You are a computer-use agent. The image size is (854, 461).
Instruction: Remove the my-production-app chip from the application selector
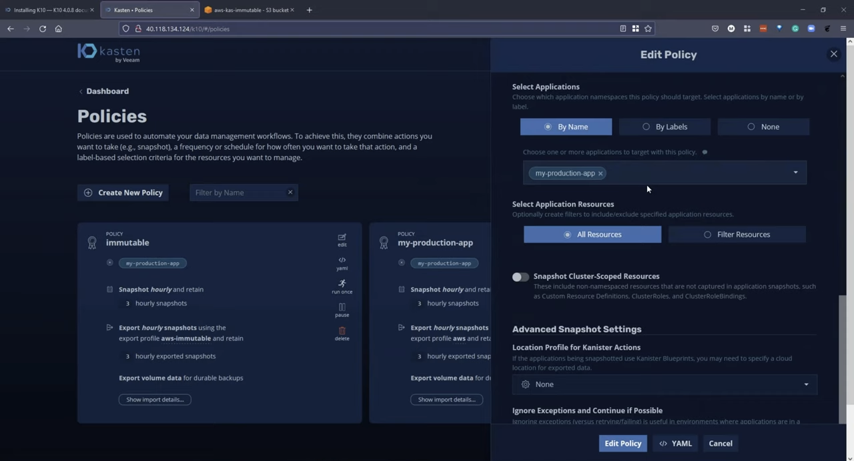pos(600,173)
